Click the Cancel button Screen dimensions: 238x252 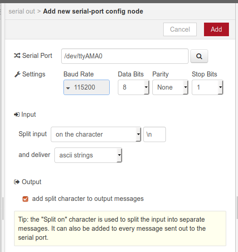(x=180, y=29)
